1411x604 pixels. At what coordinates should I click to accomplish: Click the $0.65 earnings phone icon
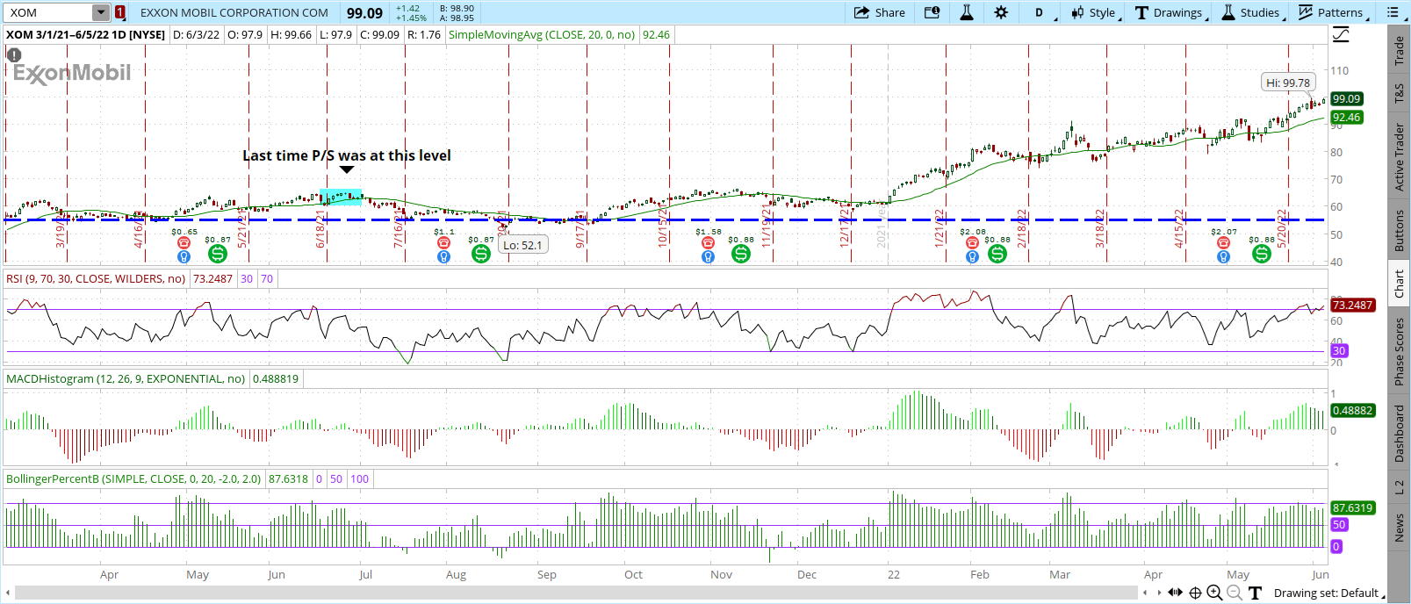click(184, 243)
